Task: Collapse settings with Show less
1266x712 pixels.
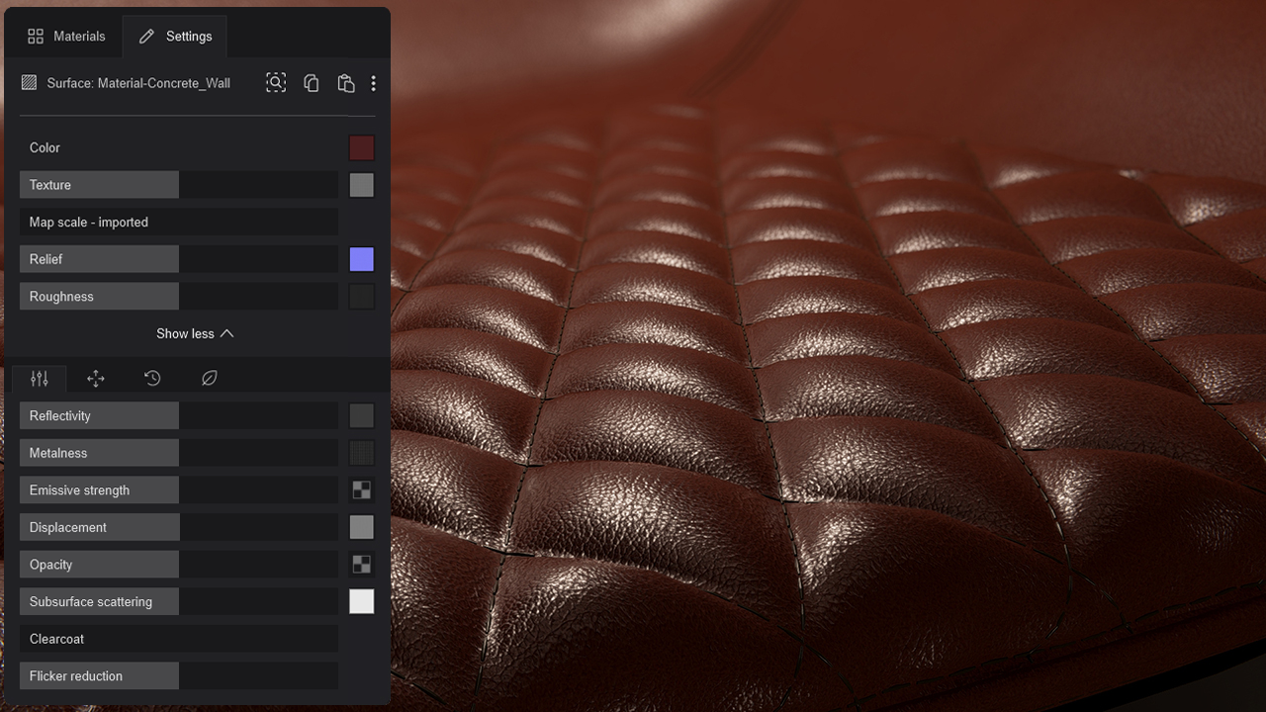Action: (x=195, y=333)
